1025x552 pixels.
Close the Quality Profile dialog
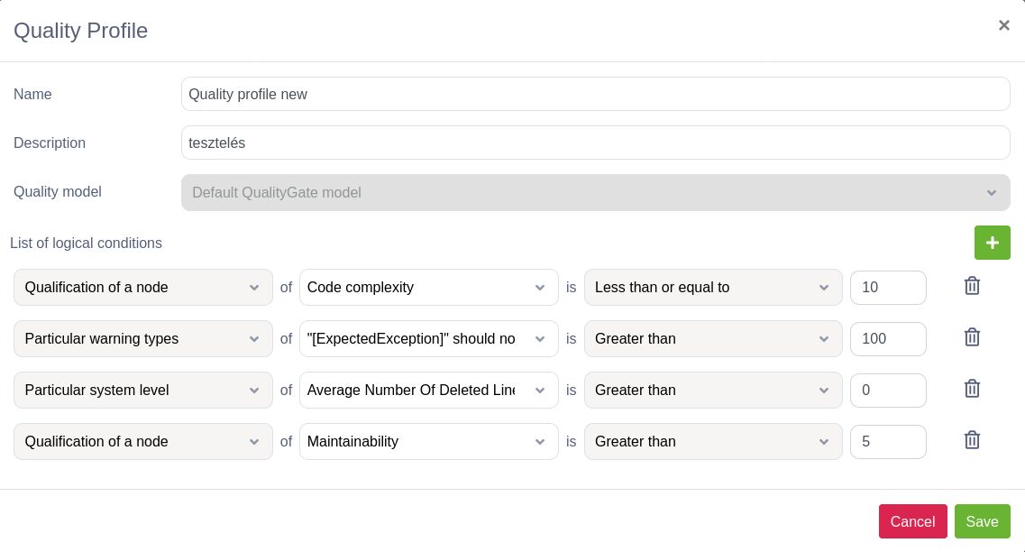pos(1003,25)
